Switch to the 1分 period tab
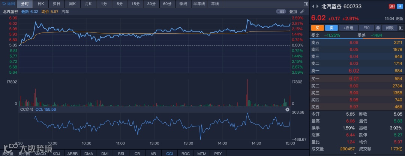The image size is (405, 156). pos(104,4)
